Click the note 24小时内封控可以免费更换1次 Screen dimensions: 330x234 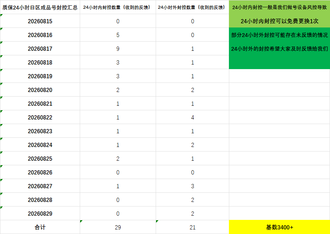pyautogui.click(x=280, y=21)
